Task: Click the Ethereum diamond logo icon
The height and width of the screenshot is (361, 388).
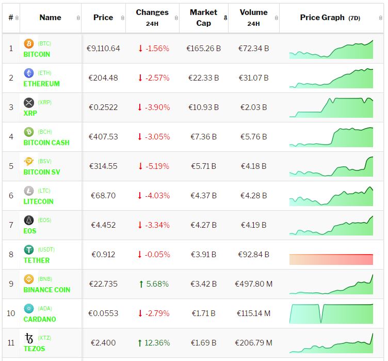Action: tap(29, 73)
